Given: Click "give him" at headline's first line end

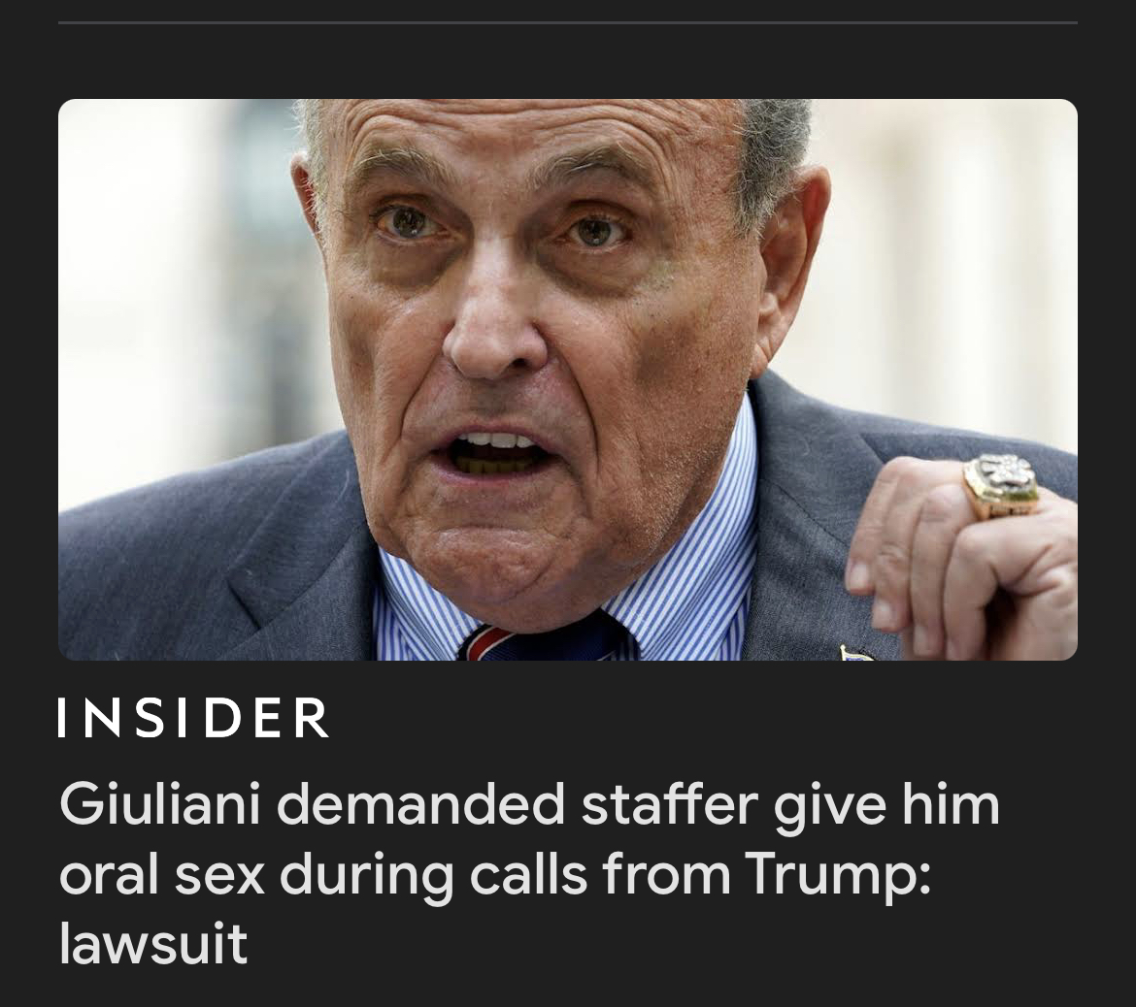Looking at the screenshot, I should click(x=887, y=804).
